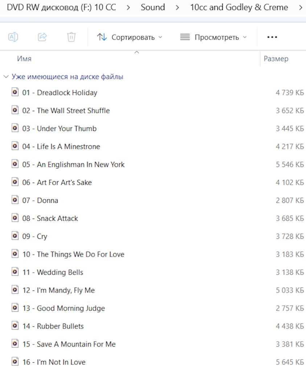Click the Rename icon in toolbar
The image size is (306, 371).
point(13,37)
